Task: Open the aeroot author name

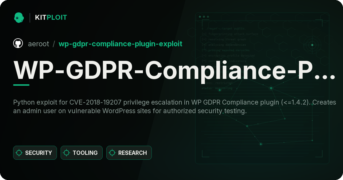Action: click(39, 44)
